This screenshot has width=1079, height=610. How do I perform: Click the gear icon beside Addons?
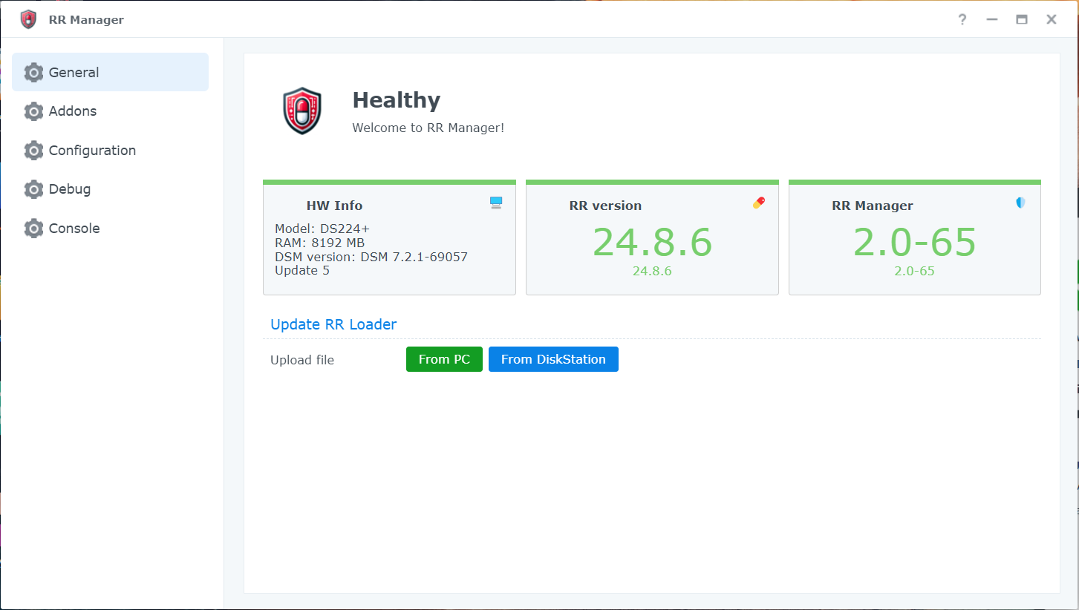[33, 111]
